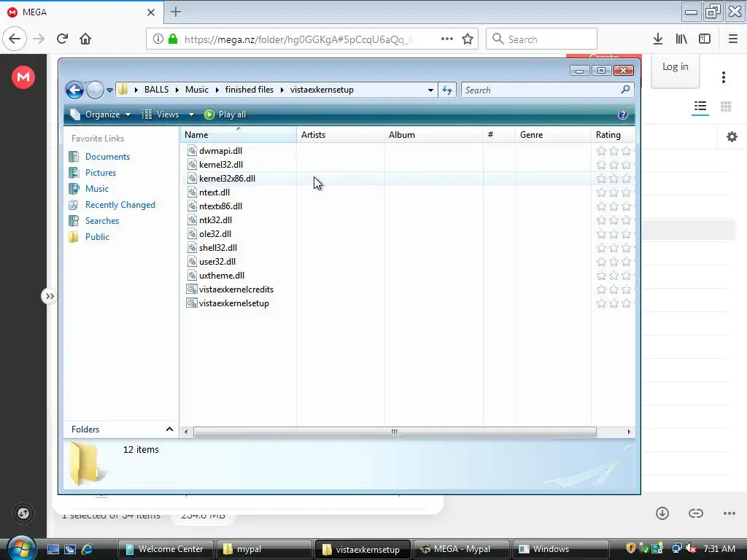The image size is (747, 560).
Task: Open browser hamburger menu
Action: click(x=733, y=39)
